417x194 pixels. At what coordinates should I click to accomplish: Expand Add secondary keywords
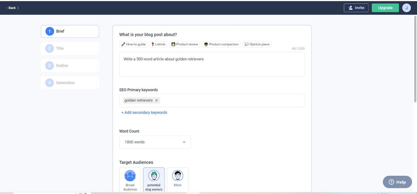[x=144, y=112]
